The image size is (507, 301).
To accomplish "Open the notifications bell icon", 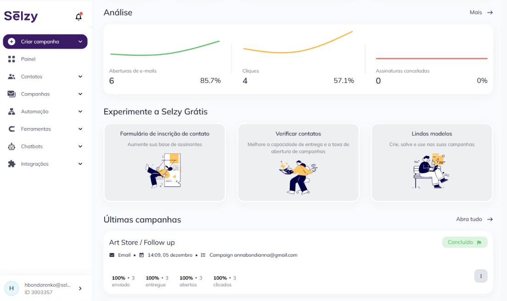I will 79,17.
